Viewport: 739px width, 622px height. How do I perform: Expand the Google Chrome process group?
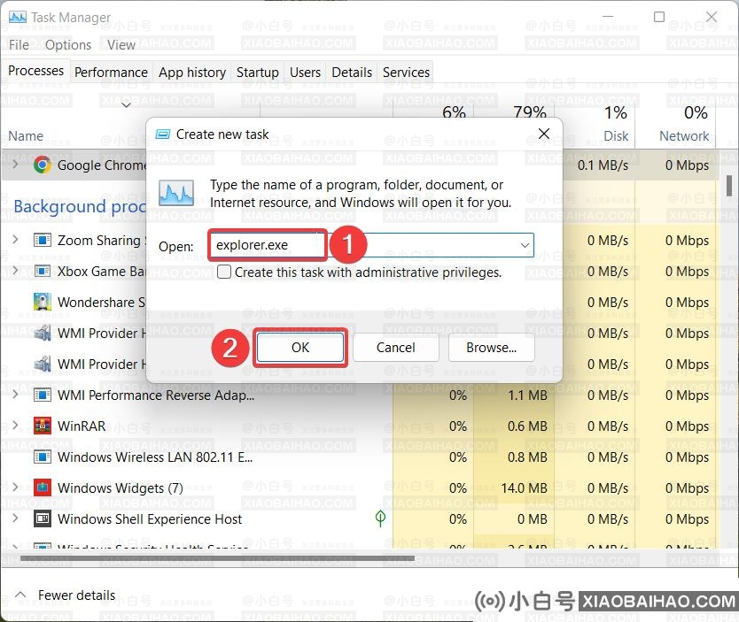pyautogui.click(x=16, y=165)
